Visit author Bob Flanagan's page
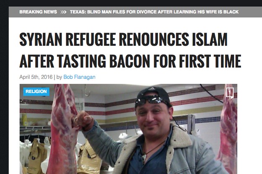 (x=79, y=77)
